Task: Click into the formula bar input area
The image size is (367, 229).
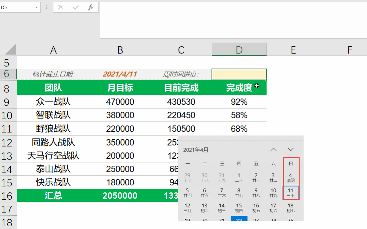Action: pyautogui.click(x=233, y=20)
